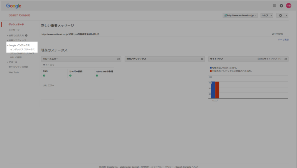Open Web Tools in the sidebar
This screenshot has width=297, height=168.
[14, 72]
